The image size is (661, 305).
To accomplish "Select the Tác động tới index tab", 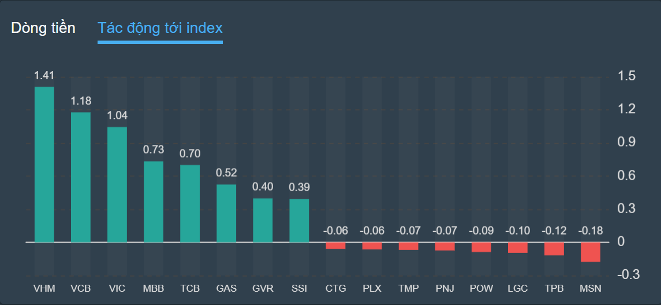I will pyautogui.click(x=160, y=28).
